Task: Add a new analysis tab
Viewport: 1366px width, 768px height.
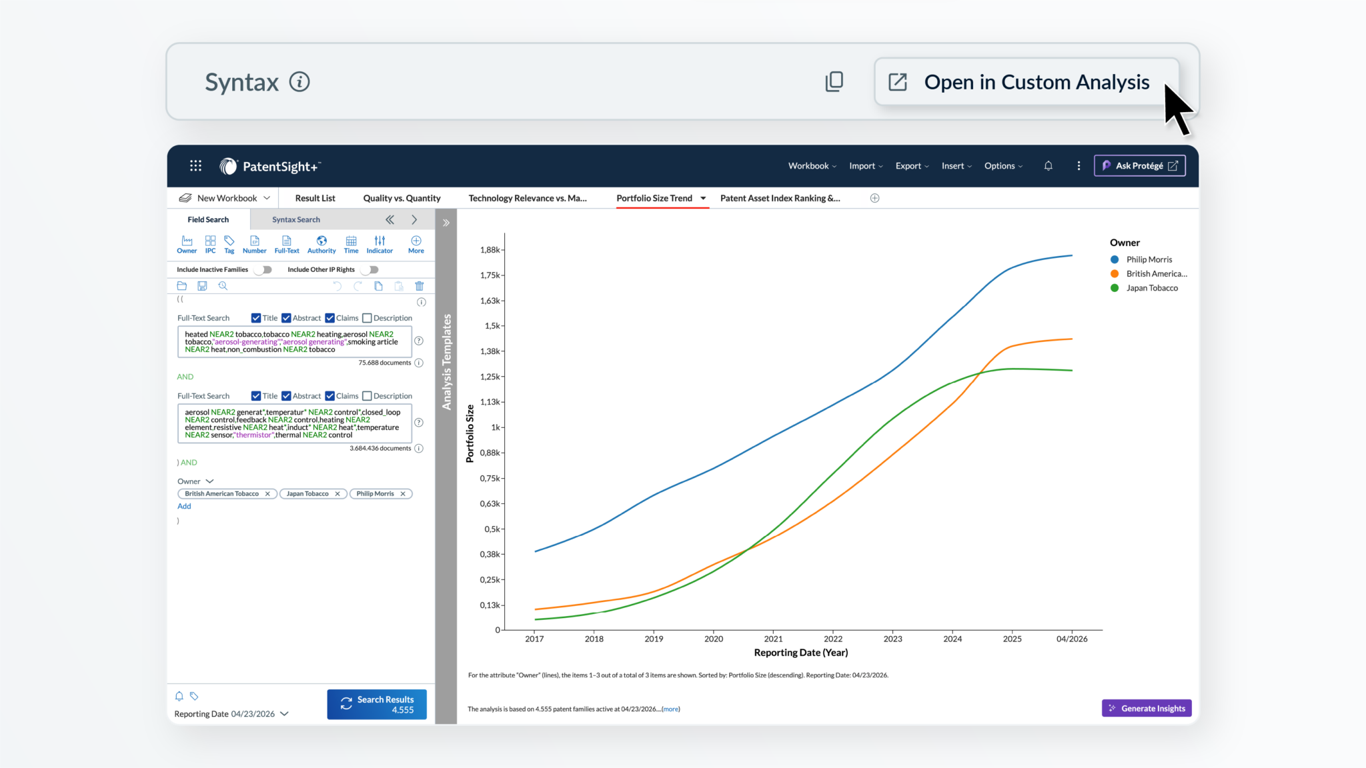Action: coord(874,198)
